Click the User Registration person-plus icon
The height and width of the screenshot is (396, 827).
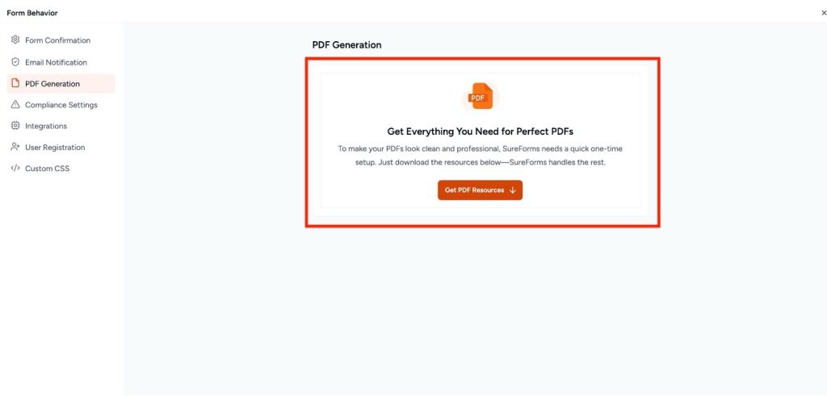tap(15, 147)
